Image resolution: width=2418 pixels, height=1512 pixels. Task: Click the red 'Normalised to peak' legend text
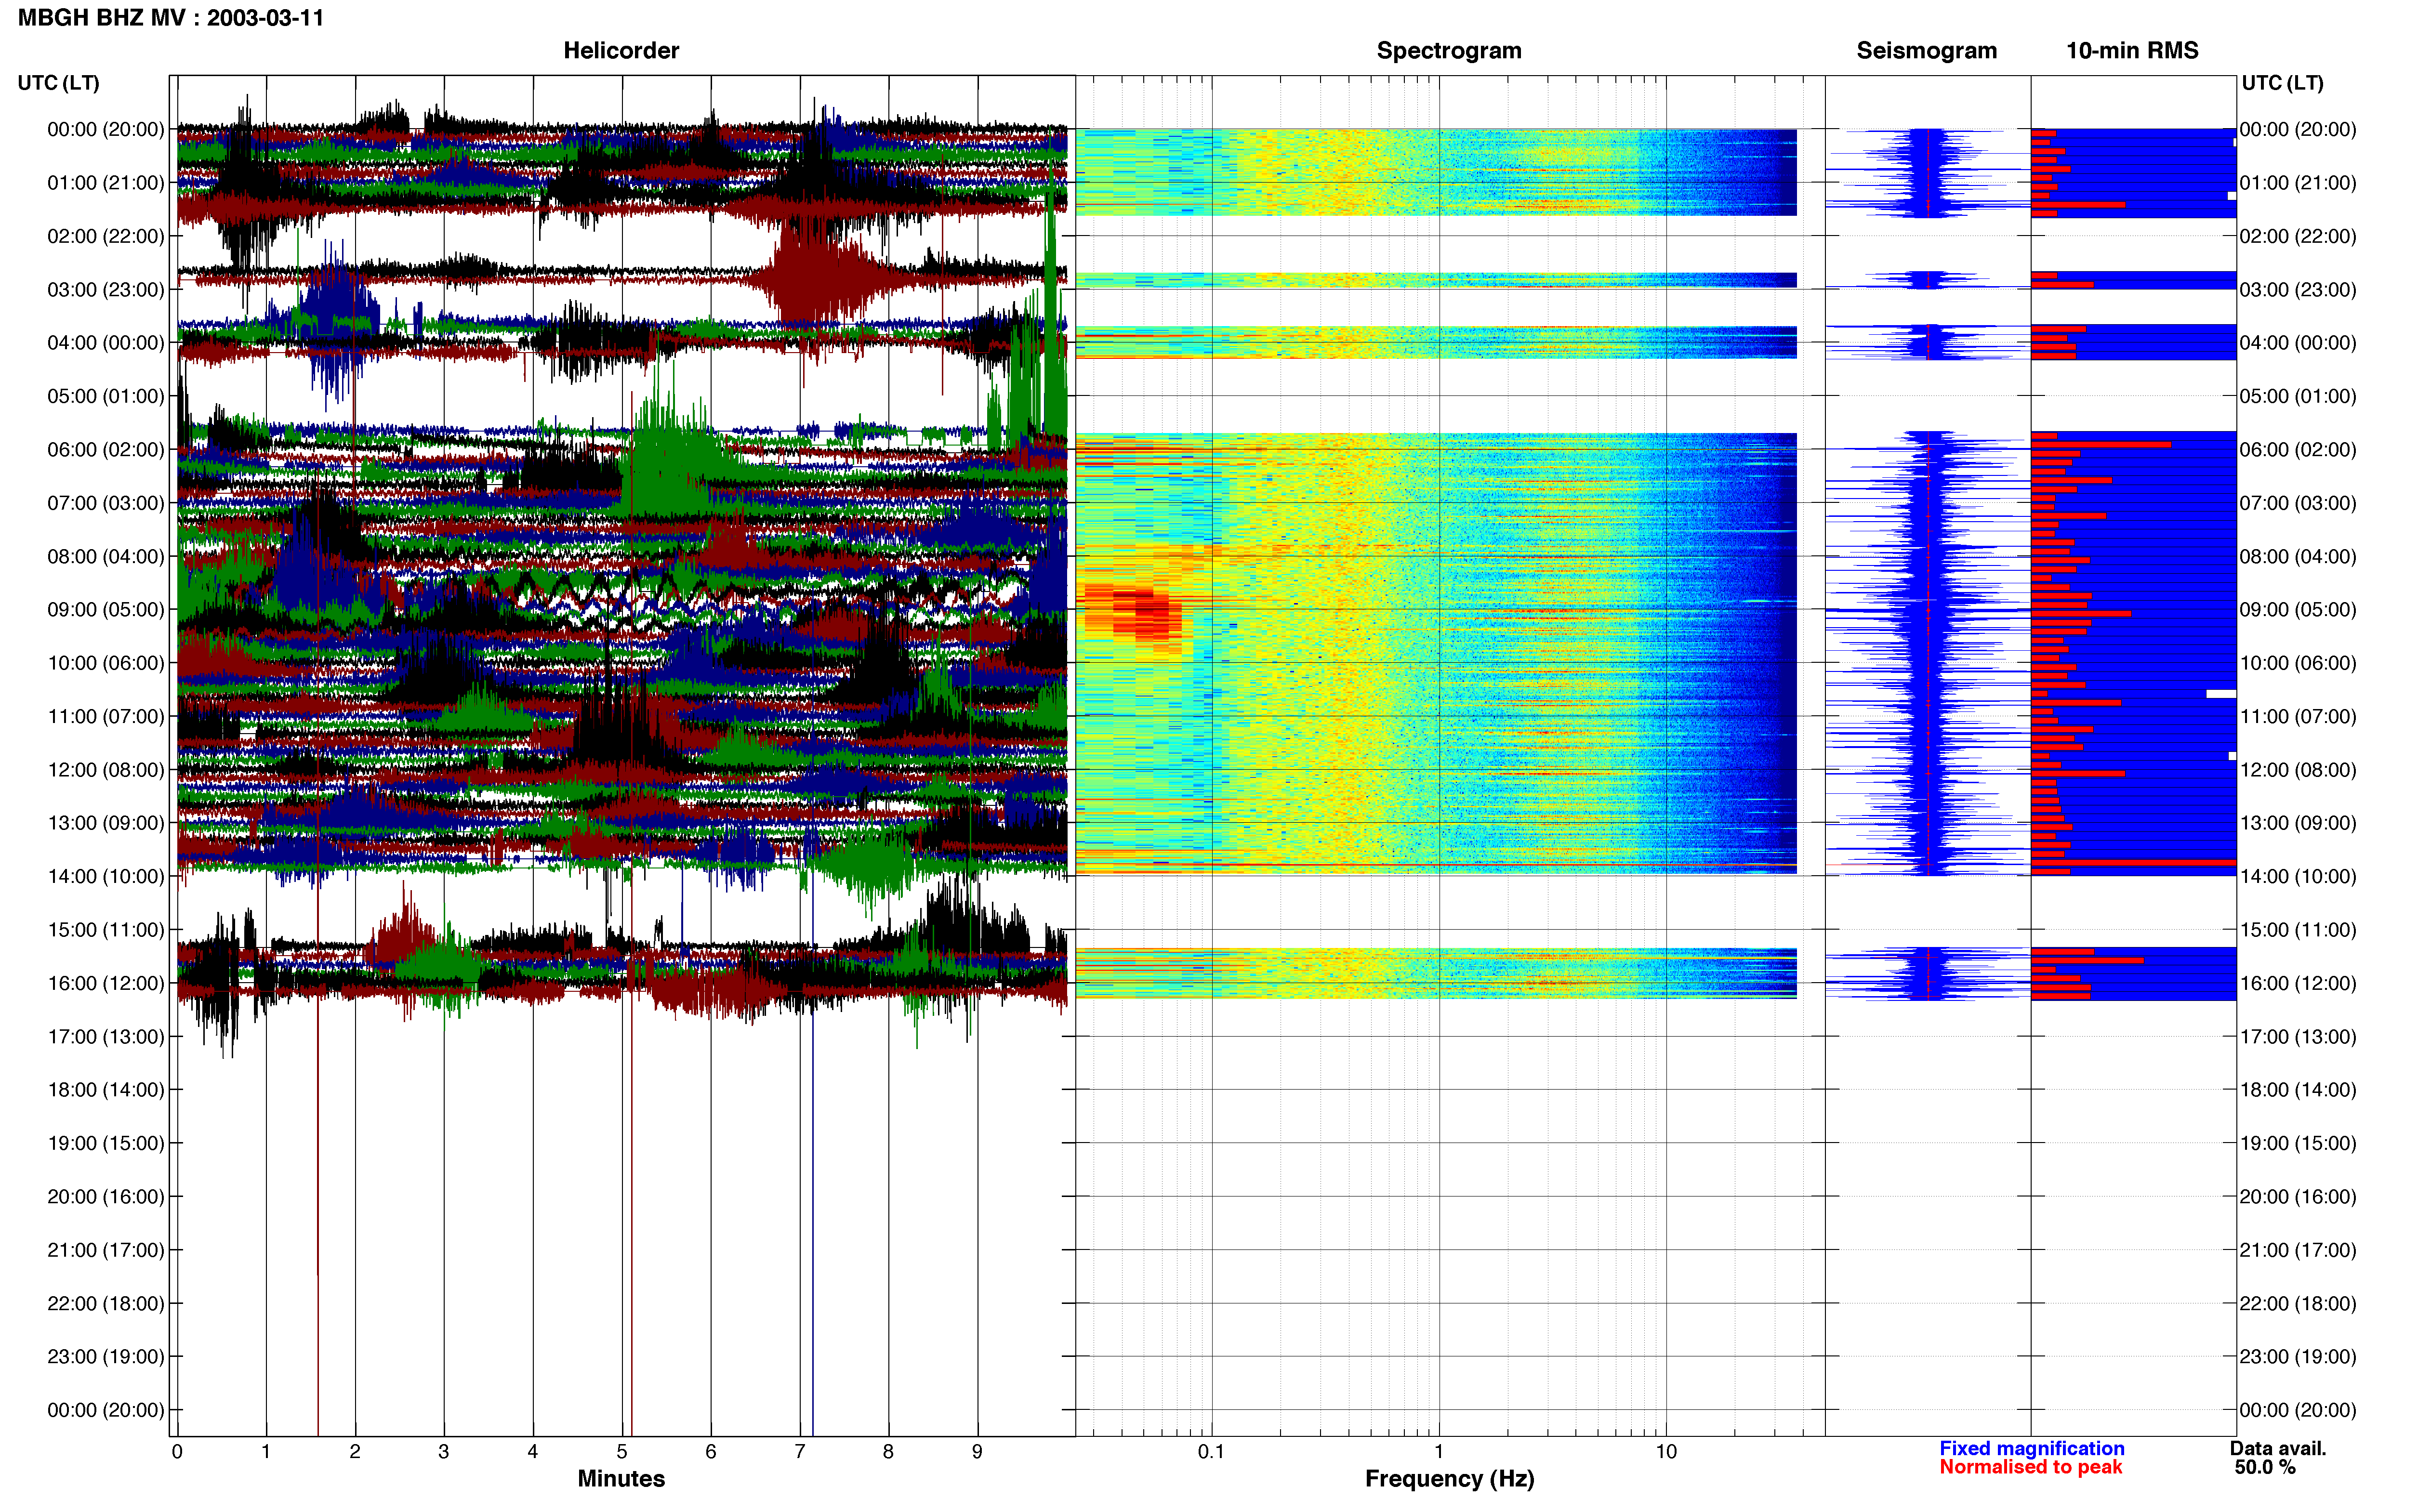click(2031, 1467)
